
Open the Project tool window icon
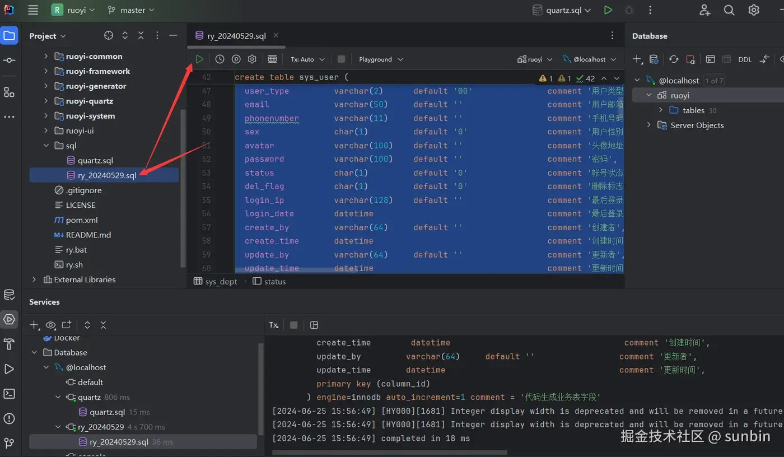pyautogui.click(x=9, y=36)
